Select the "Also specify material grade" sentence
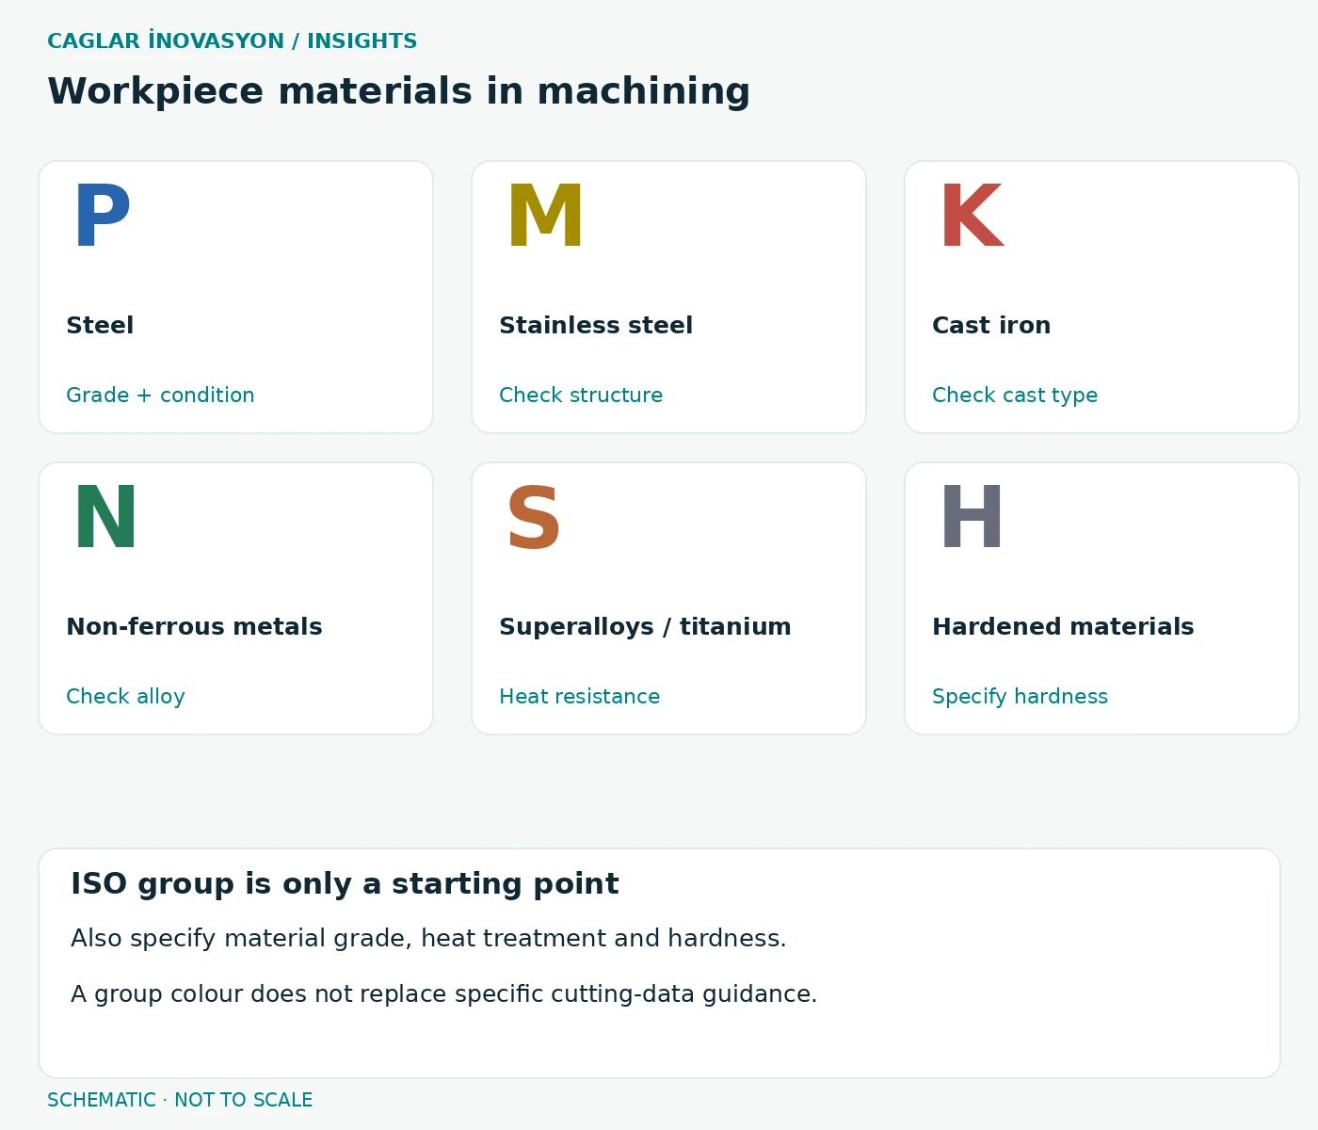 (428, 939)
